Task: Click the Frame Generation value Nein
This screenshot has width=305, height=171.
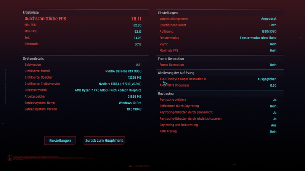Action: [x=273, y=65]
